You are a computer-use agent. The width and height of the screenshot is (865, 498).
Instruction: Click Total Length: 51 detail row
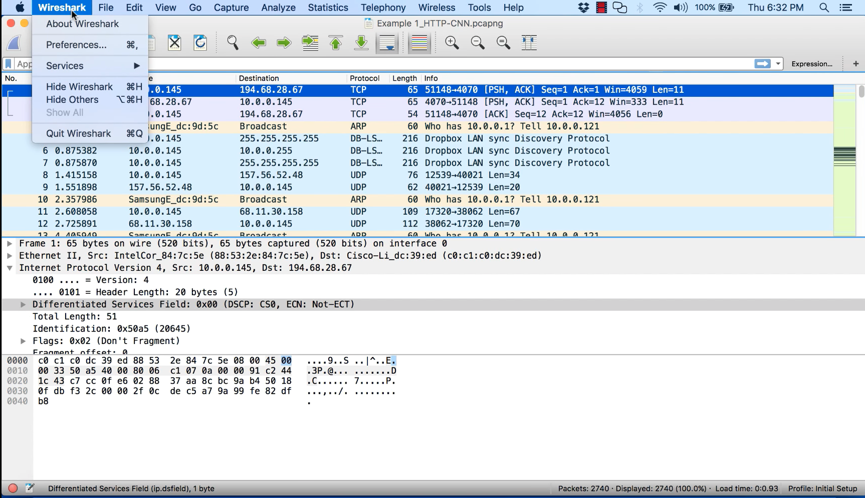tap(433, 316)
